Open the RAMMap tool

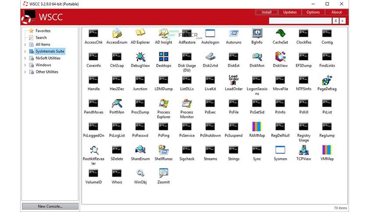(x=257, y=127)
